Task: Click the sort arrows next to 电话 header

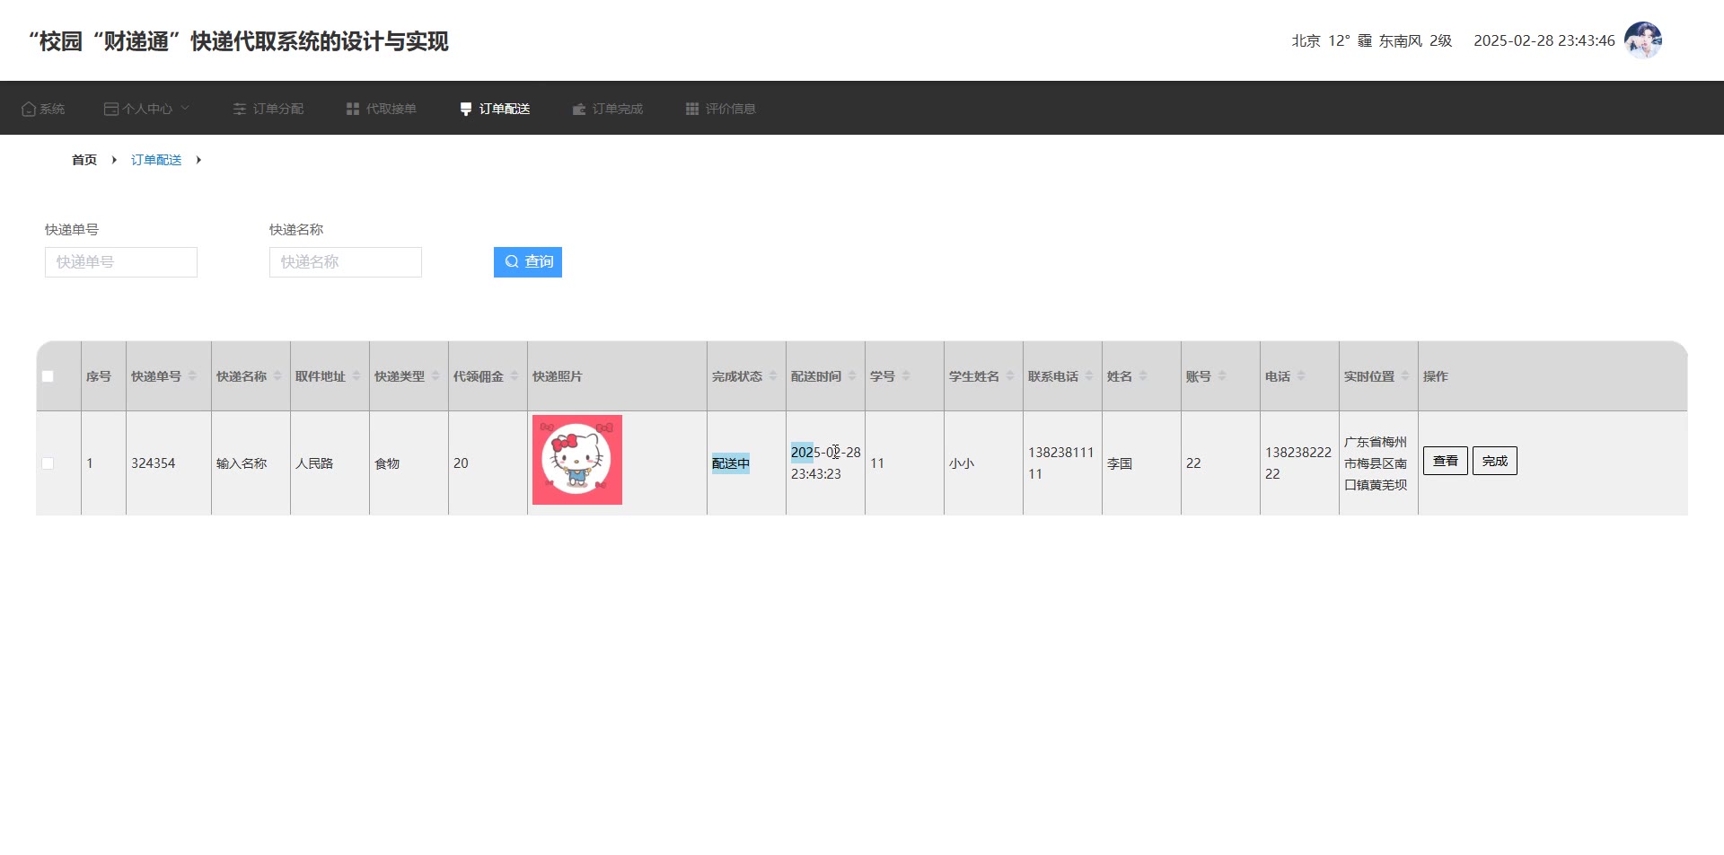Action: [1301, 376]
